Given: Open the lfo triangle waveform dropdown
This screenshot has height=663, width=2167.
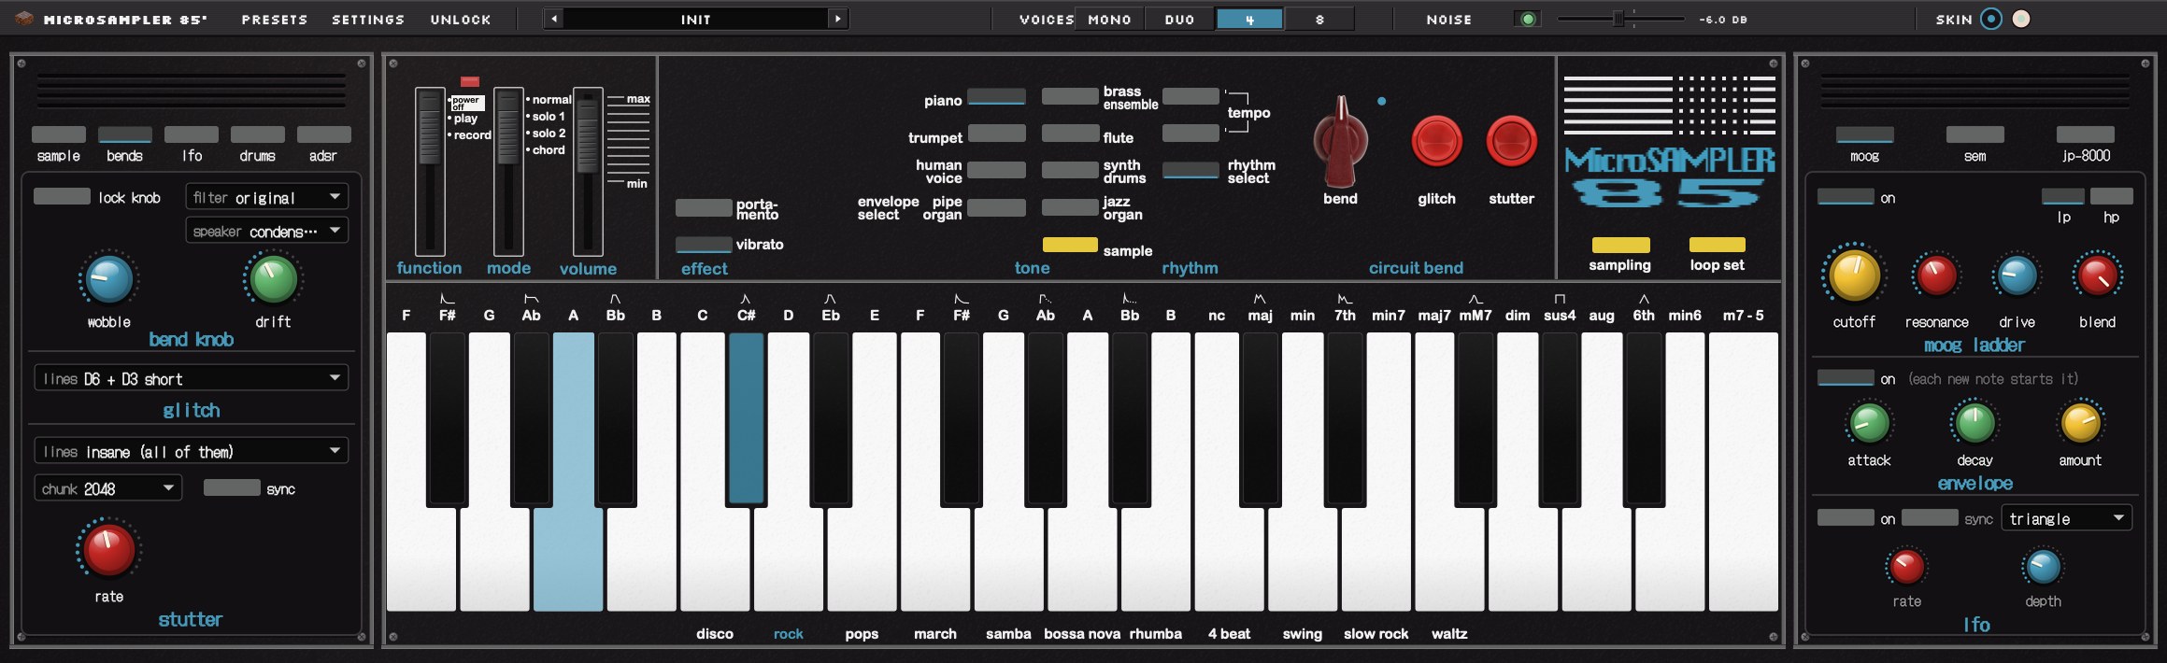Looking at the screenshot, I should pyautogui.click(x=2067, y=518).
